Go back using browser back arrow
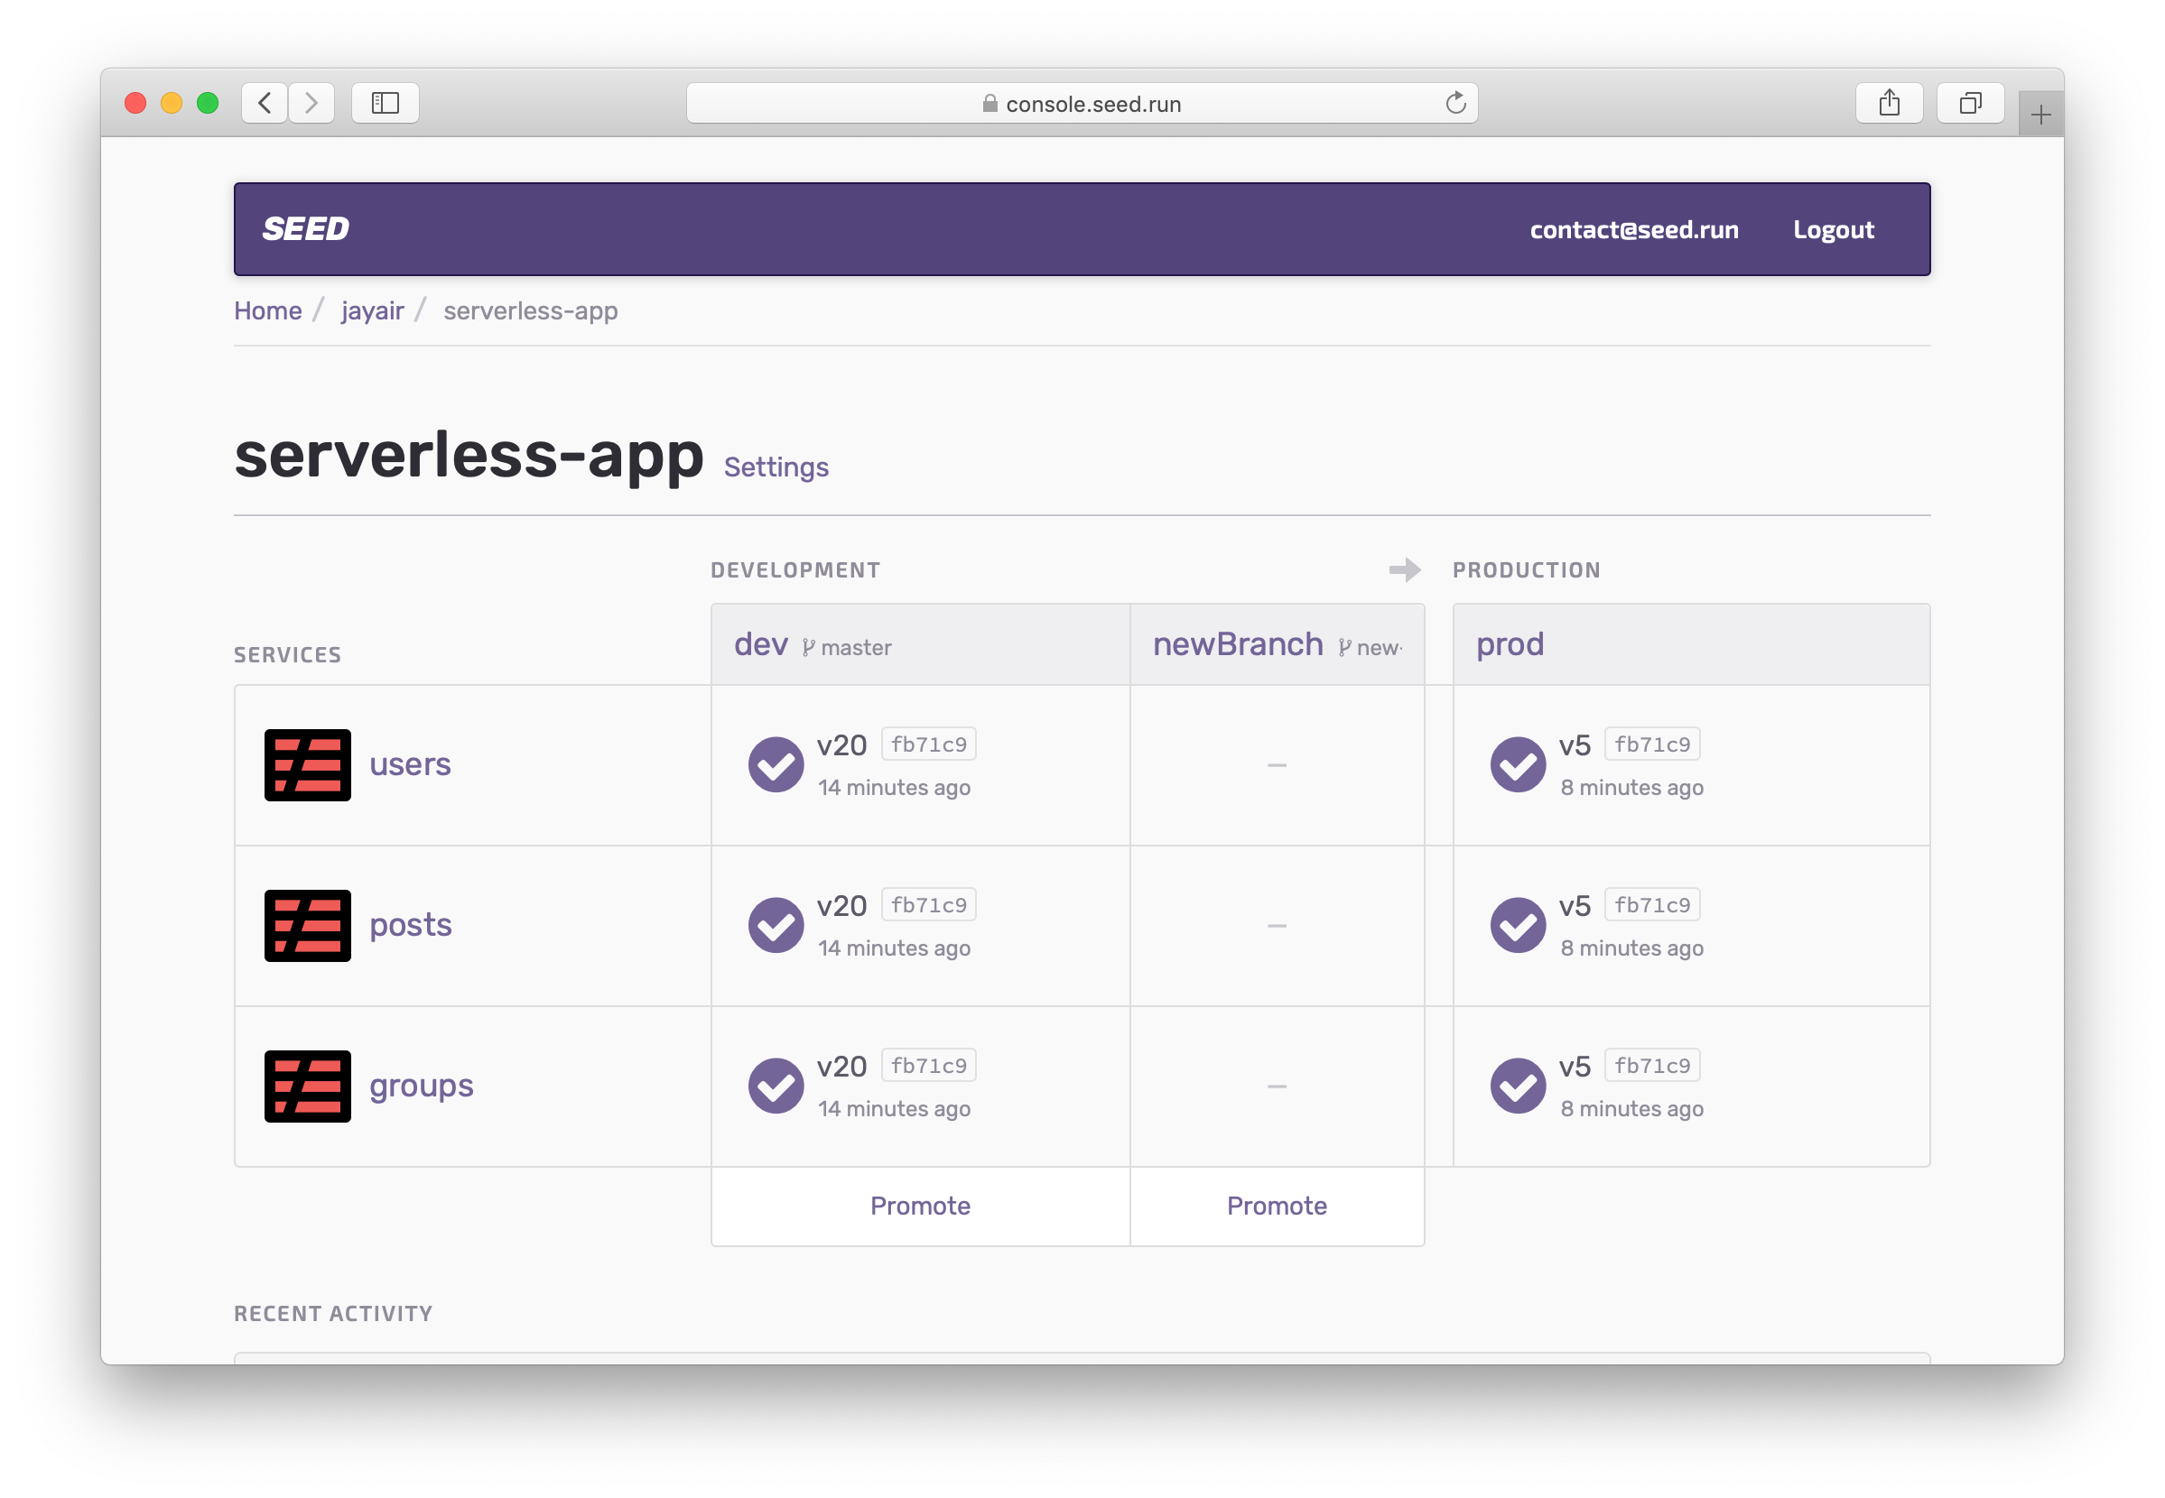 coord(265,103)
